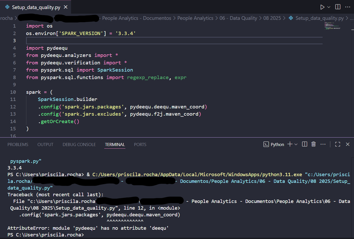
Task: Click the empty line 3 in editor
Action: [174, 40]
